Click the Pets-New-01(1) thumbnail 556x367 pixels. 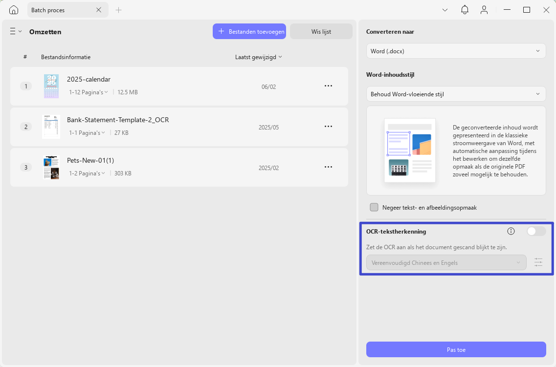click(x=51, y=167)
